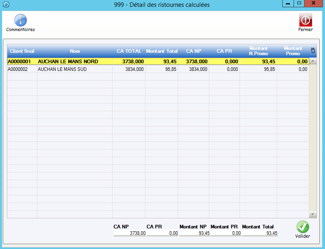Click the bottom Montant Total field
Screen dimensions: 325x249
[x=259, y=233]
